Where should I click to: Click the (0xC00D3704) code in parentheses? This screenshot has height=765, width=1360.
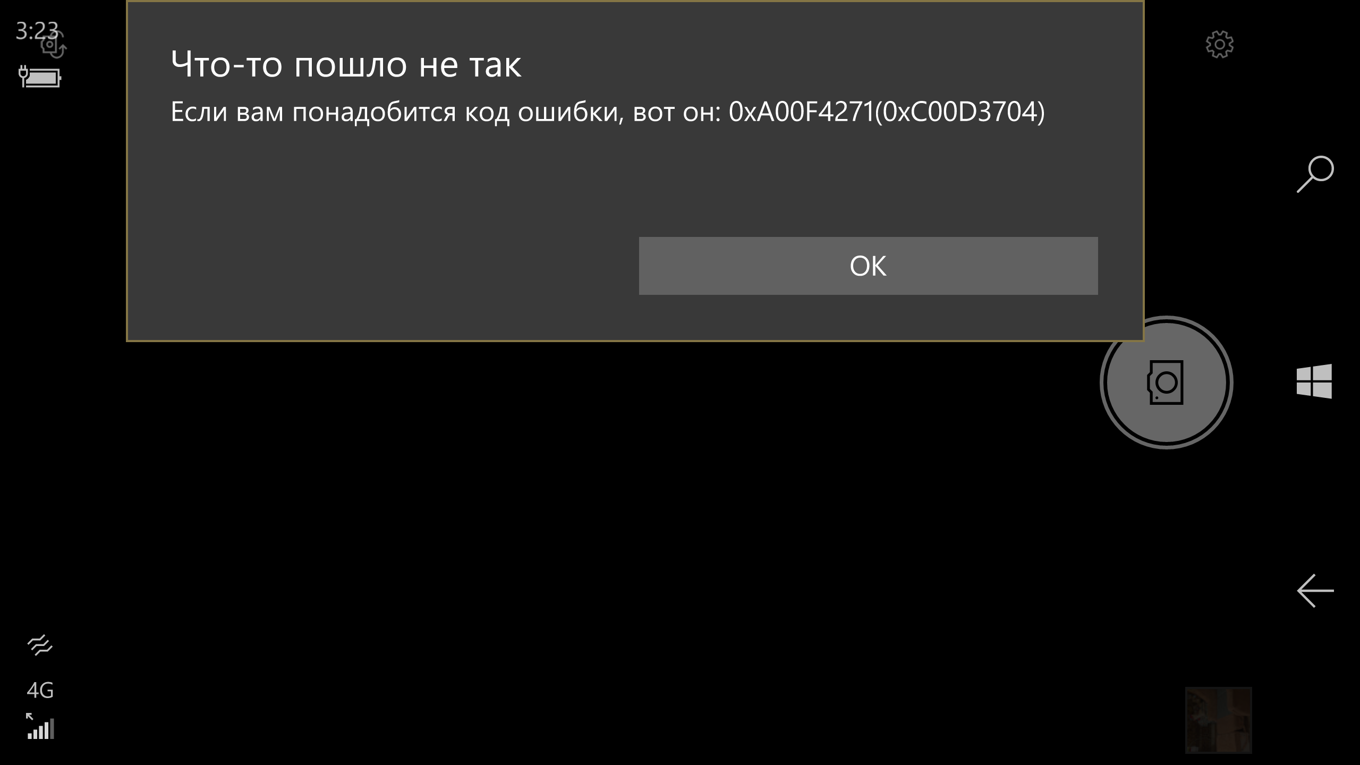tap(959, 112)
